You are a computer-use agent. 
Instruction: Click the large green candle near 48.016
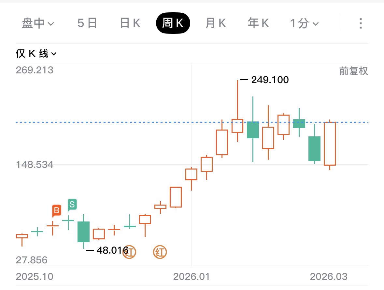pyautogui.click(x=83, y=232)
